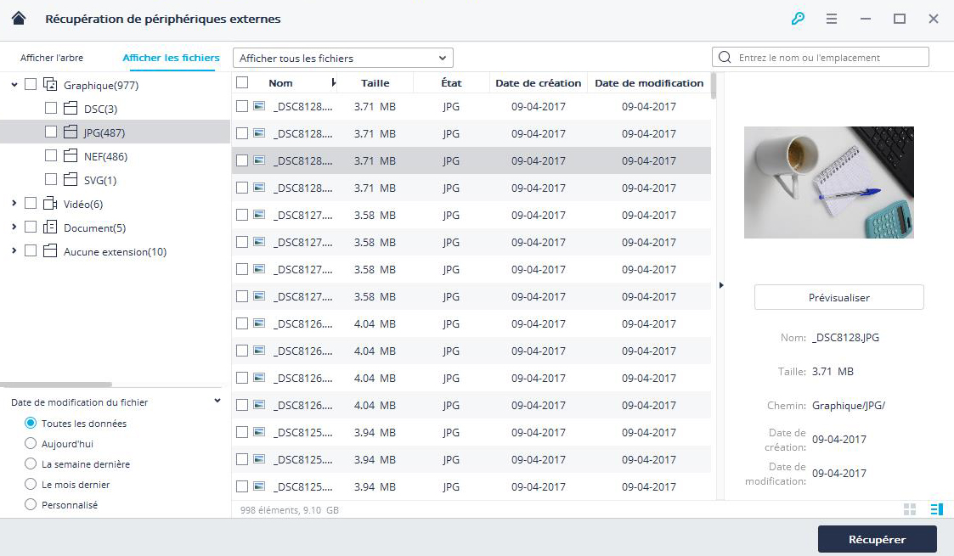Screen dimensions: 954x556
Task: Click the Vidéo category icon
Action: click(50, 204)
